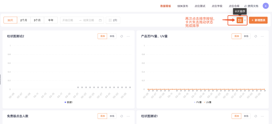Screen dimensions: 272x124
Task: Open the 数据看板 tab
Action: [x=166, y=6]
